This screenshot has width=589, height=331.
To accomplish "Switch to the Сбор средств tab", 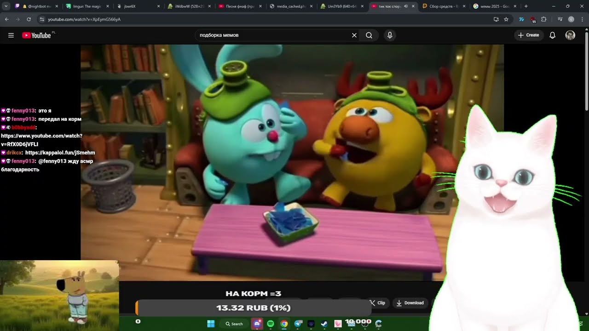I will click(443, 6).
